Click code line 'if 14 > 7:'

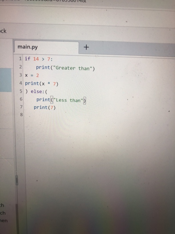pos(39,59)
